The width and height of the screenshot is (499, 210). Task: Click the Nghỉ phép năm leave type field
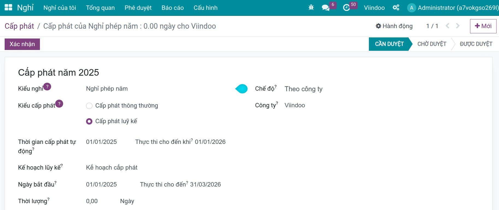pyautogui.click(x=107, y=88)
